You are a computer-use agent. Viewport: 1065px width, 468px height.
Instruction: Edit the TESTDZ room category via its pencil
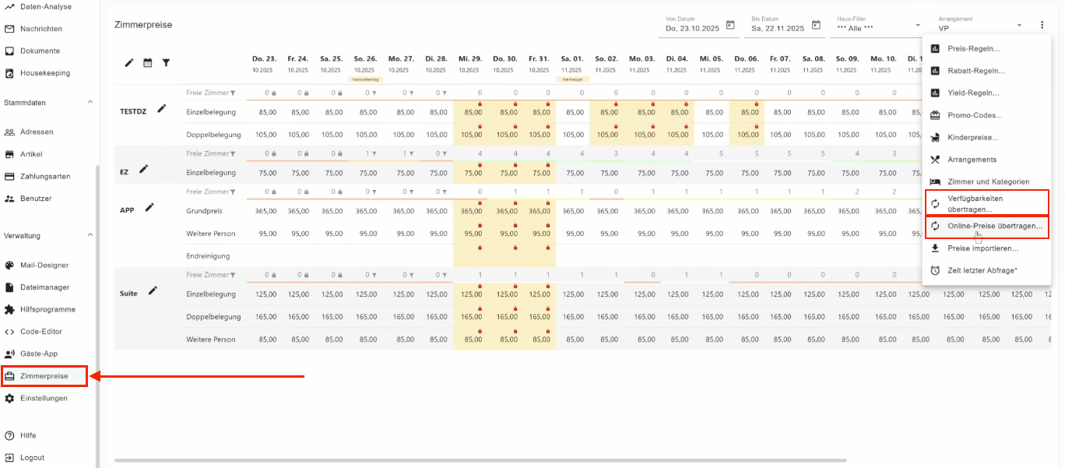coord(162,109)
